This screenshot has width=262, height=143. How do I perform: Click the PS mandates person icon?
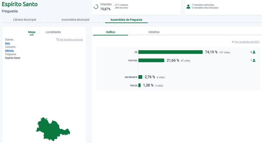(x=254, y=52)
